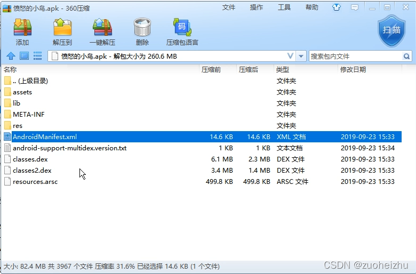Screen dimensions: 416x274
Task: Select the 'assets' folder name
Action: 22,92
